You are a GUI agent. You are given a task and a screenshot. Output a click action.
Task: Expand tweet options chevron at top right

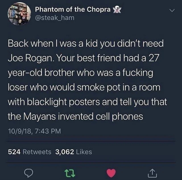coord(172,10)
